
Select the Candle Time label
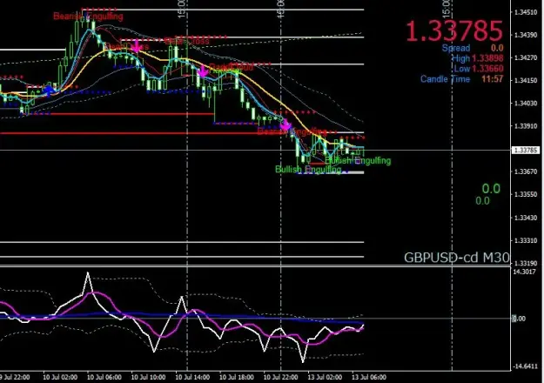[x=445, y=79]
